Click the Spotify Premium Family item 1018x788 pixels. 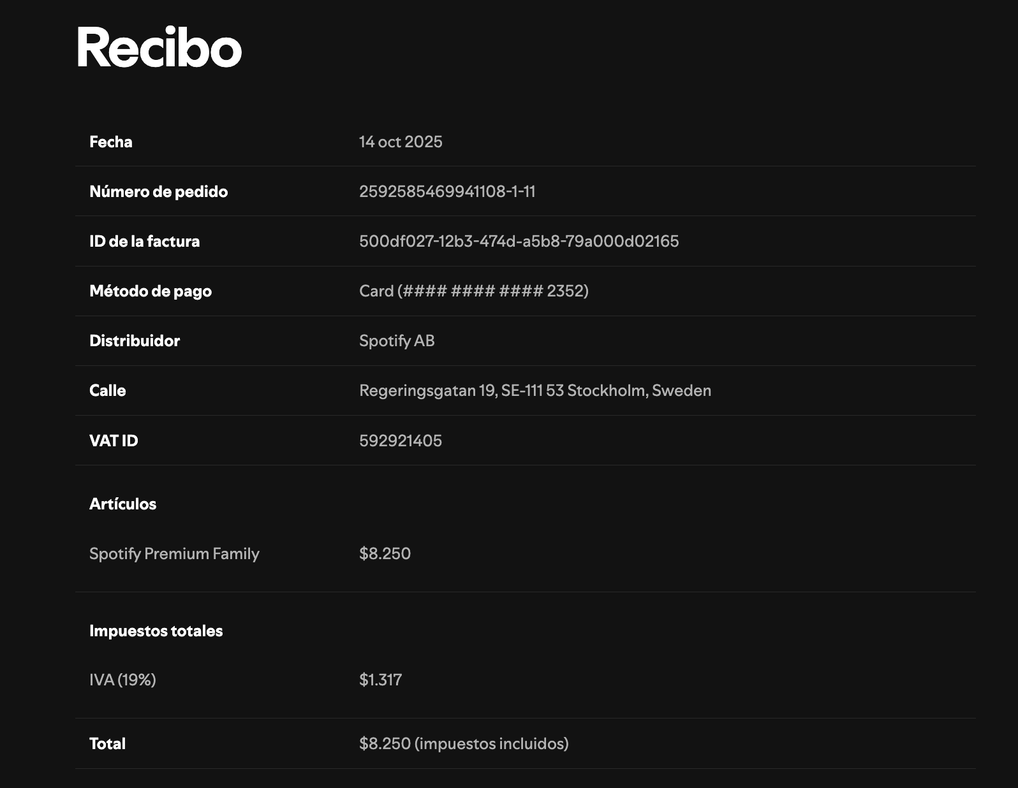point(174,553)
